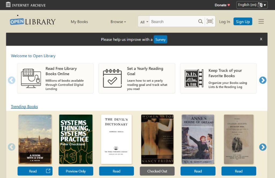This screenshot has width=275, height=178.
Task: Open the English language dropdown
Action: (x=251, y=5)
